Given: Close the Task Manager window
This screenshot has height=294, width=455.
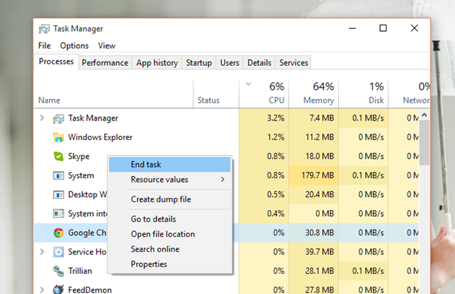Looking at the screenshot, I should (x=415, y=28).
